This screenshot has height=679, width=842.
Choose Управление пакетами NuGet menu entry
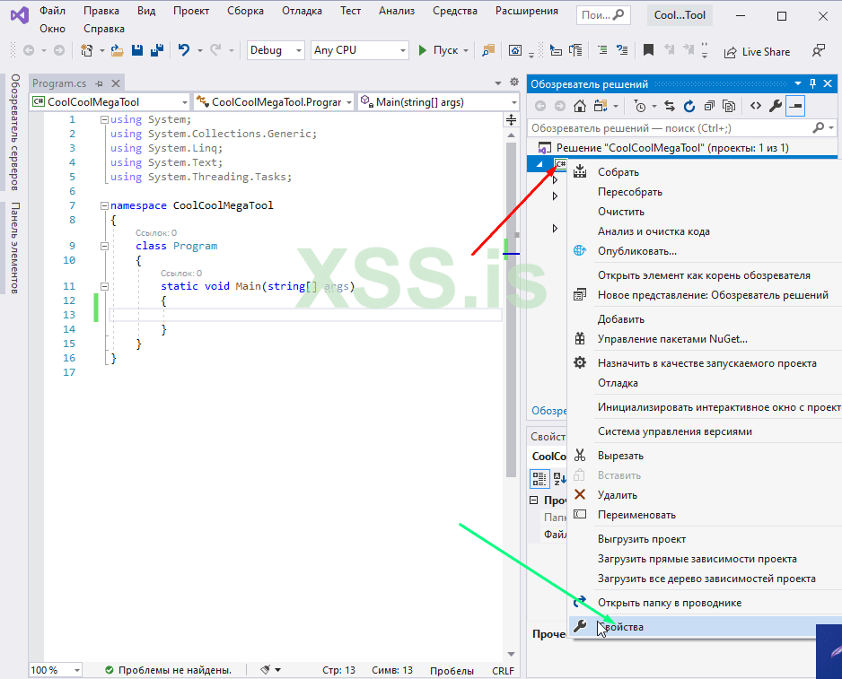click(672, 339)
